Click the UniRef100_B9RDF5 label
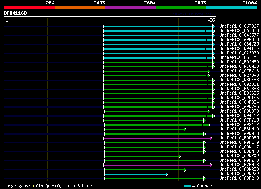The height and width of the screenshot is (189, 261). (x=239, y=138)
